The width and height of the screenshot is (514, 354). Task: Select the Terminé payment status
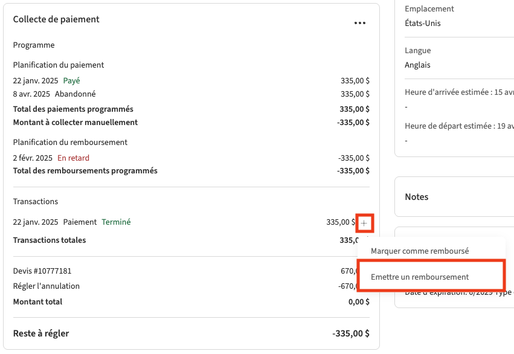[x=116, y=222]
